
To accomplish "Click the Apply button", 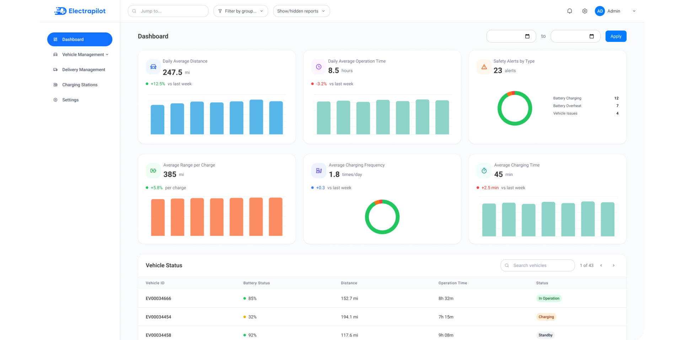I will (x=616, y=36).
